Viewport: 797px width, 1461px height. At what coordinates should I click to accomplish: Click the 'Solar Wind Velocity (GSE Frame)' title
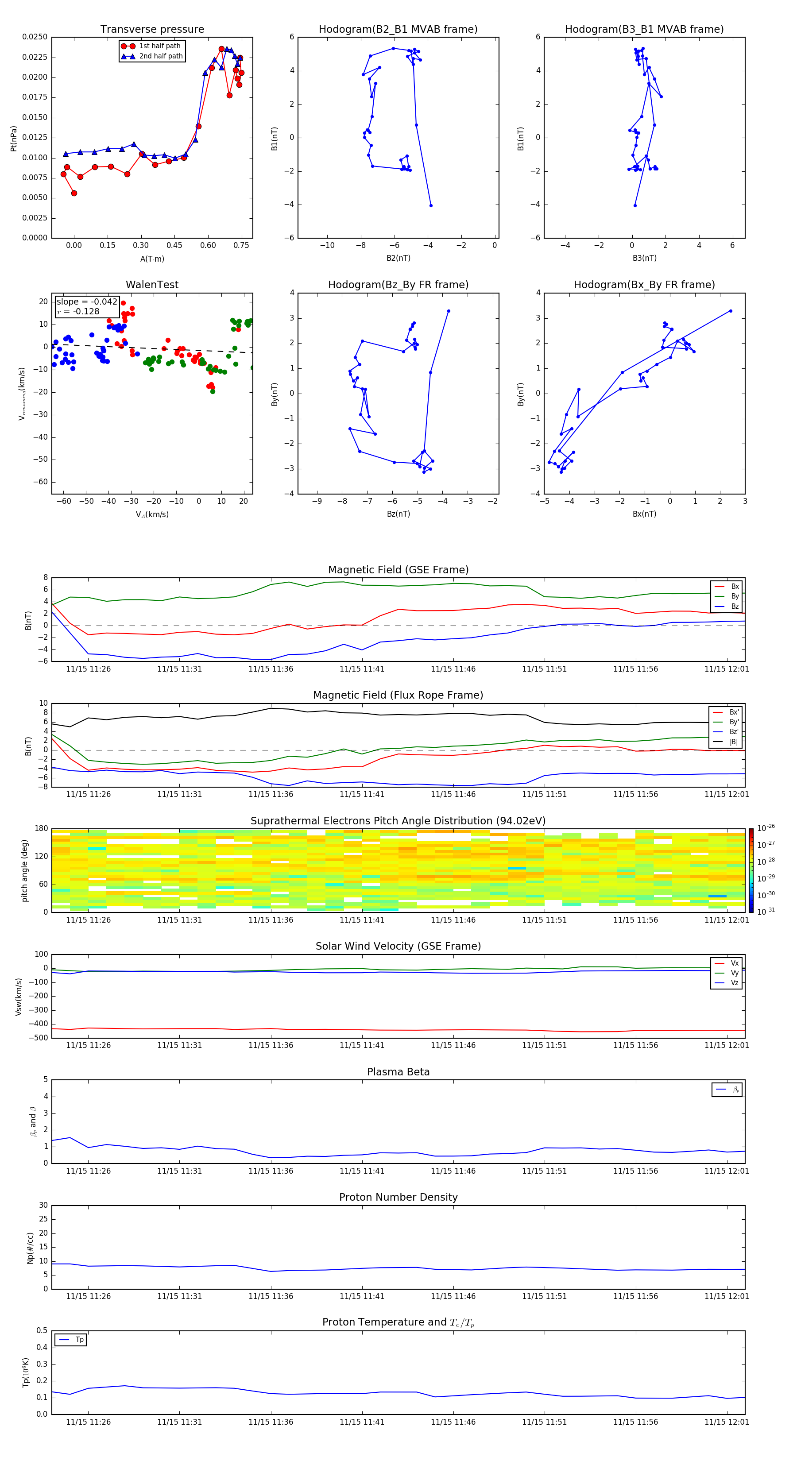tap(398, 947)
